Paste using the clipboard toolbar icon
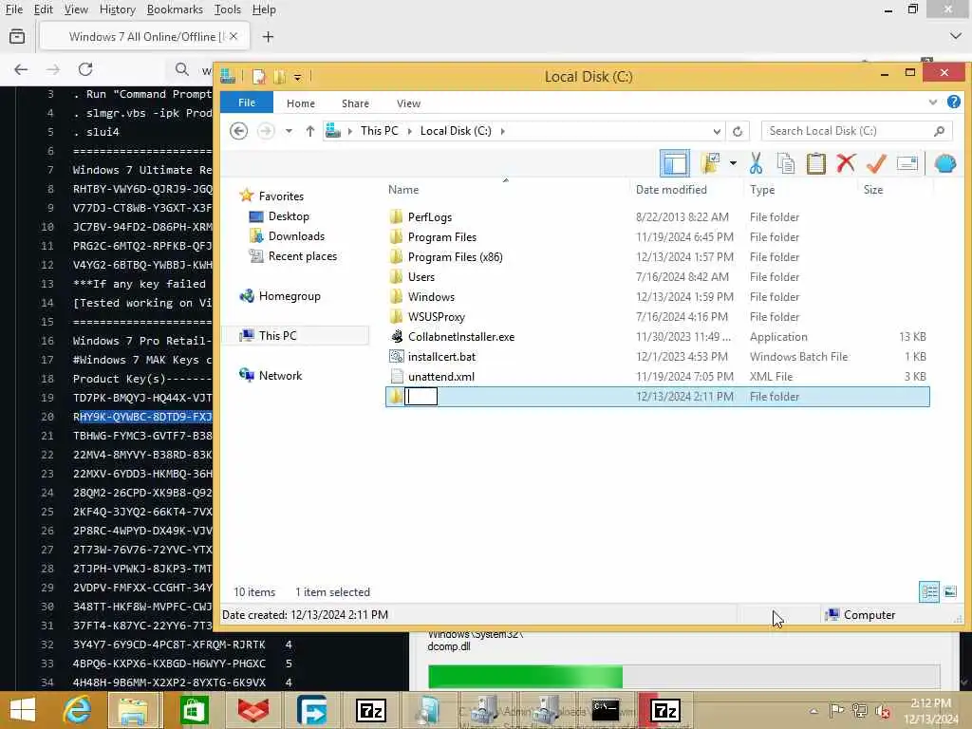Image resolution: width=972 pixels, height=729 pixels. coord(815,163)
